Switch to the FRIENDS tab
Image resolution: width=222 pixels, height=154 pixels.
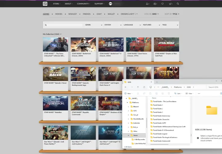(x=87, y=14)
